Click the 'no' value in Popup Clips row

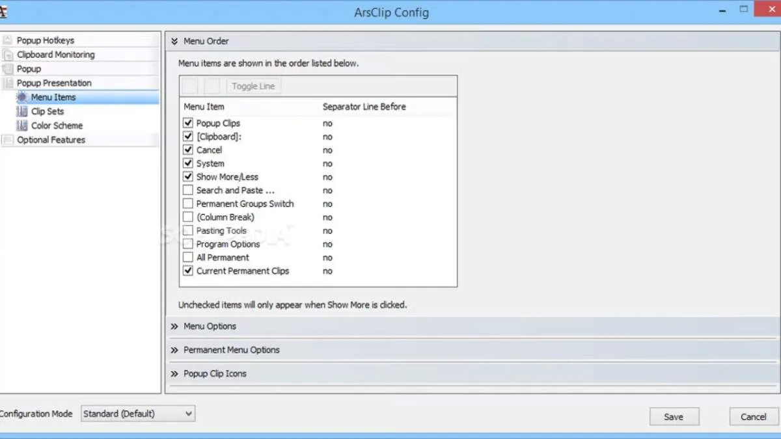(327, 123)
